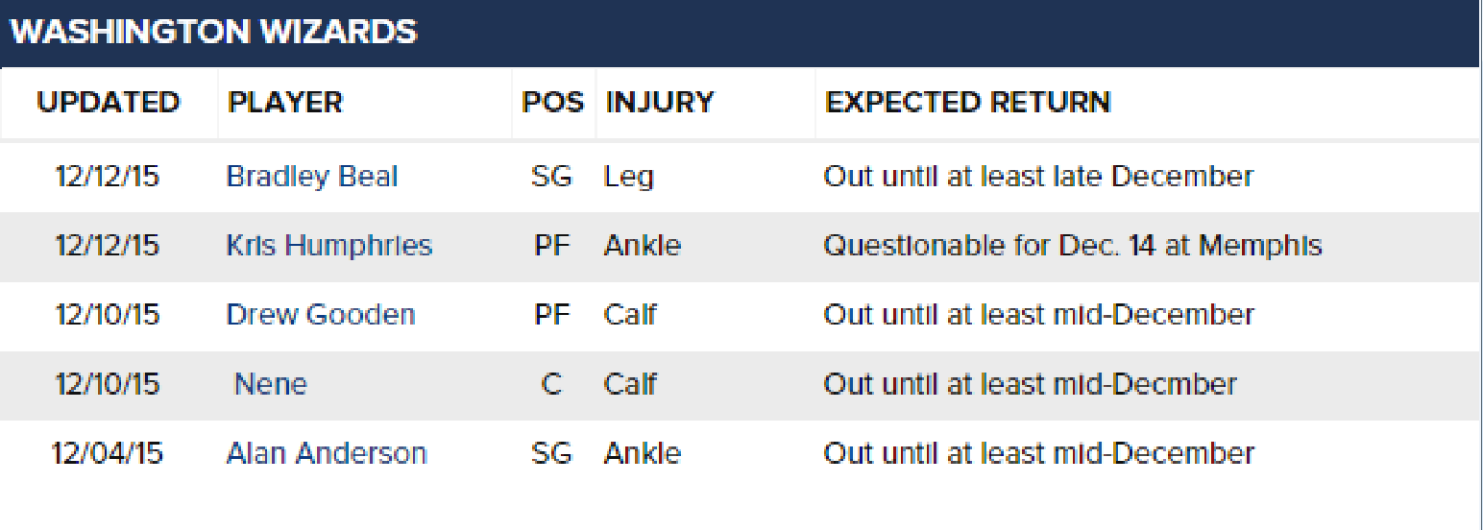Viewport: 1483px width, 530px height.
Task: Select Drew Gooden's Calf injury cell
Action: [630, 315]
